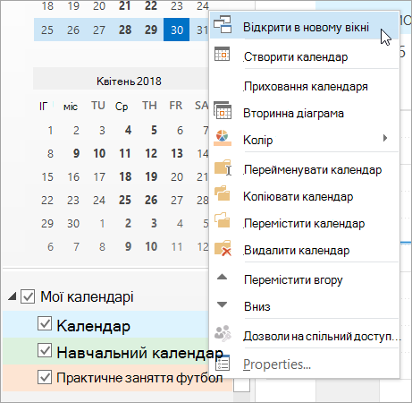
Task: Select April 13 in mini calendar
Action: (177, 153)
